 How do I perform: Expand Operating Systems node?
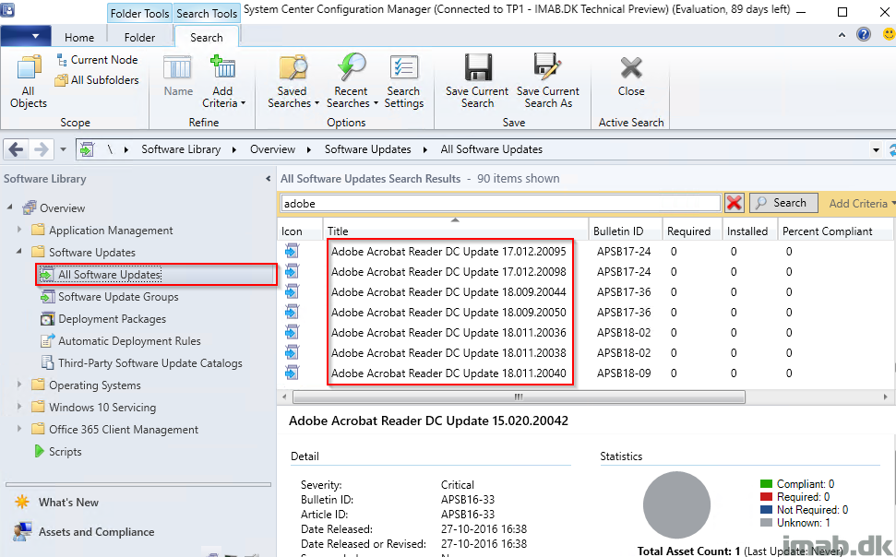19,385
